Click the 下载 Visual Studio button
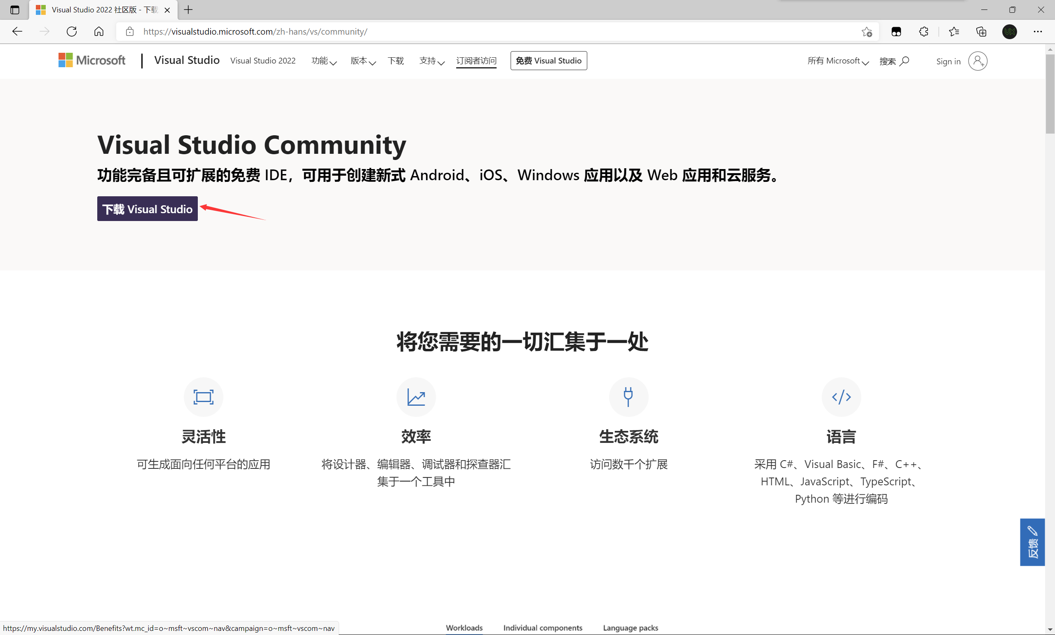 pyautogui.click(x=148, y=209)
